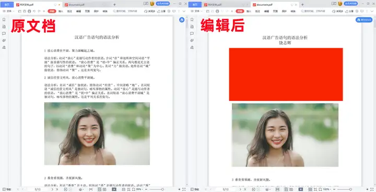Click open-file icon in right window toolbar
Screen dimensions: 376x192
207,11
